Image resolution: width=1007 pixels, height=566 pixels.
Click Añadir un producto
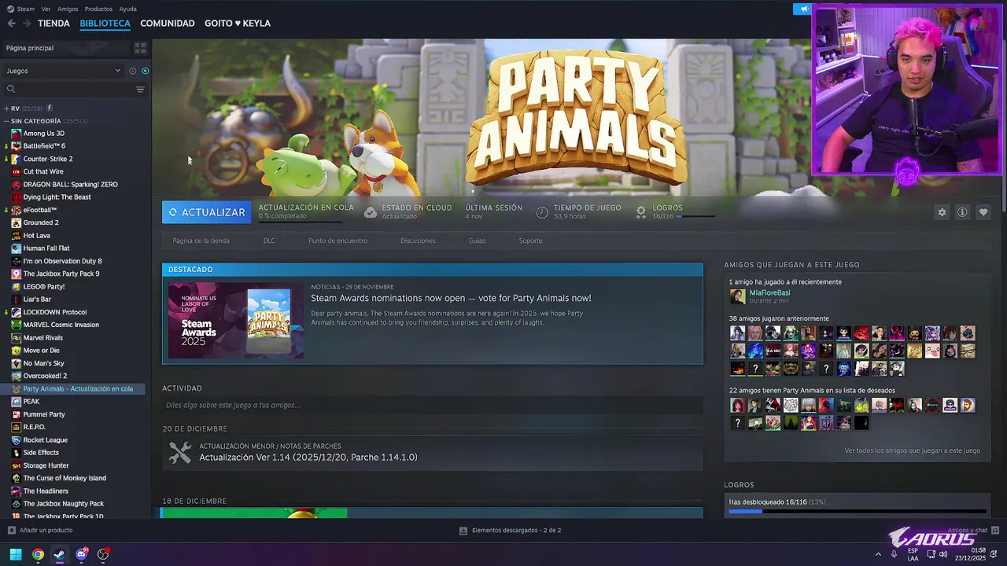point(40,531)
